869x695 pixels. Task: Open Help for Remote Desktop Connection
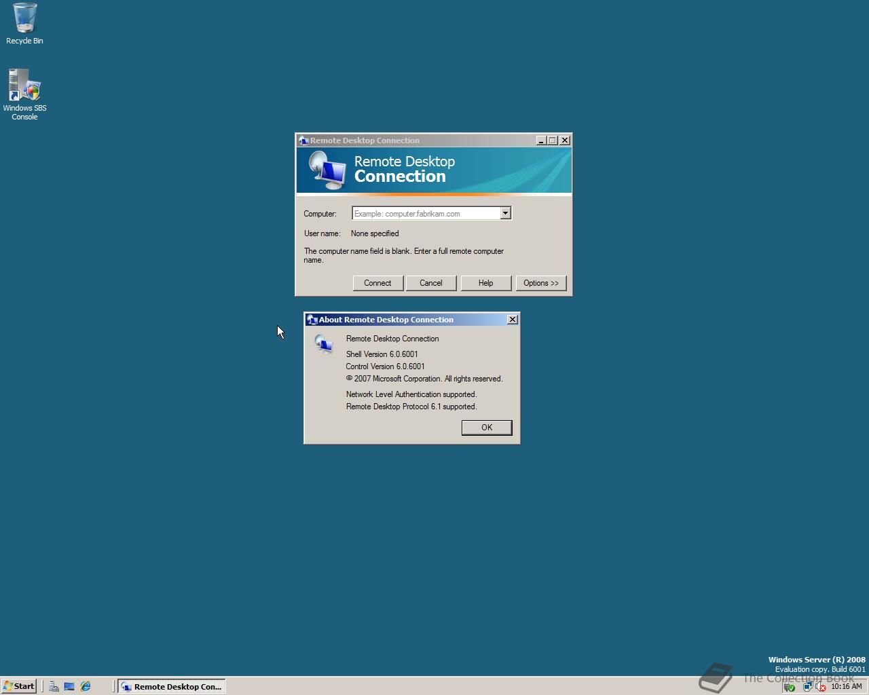(486, 283)
